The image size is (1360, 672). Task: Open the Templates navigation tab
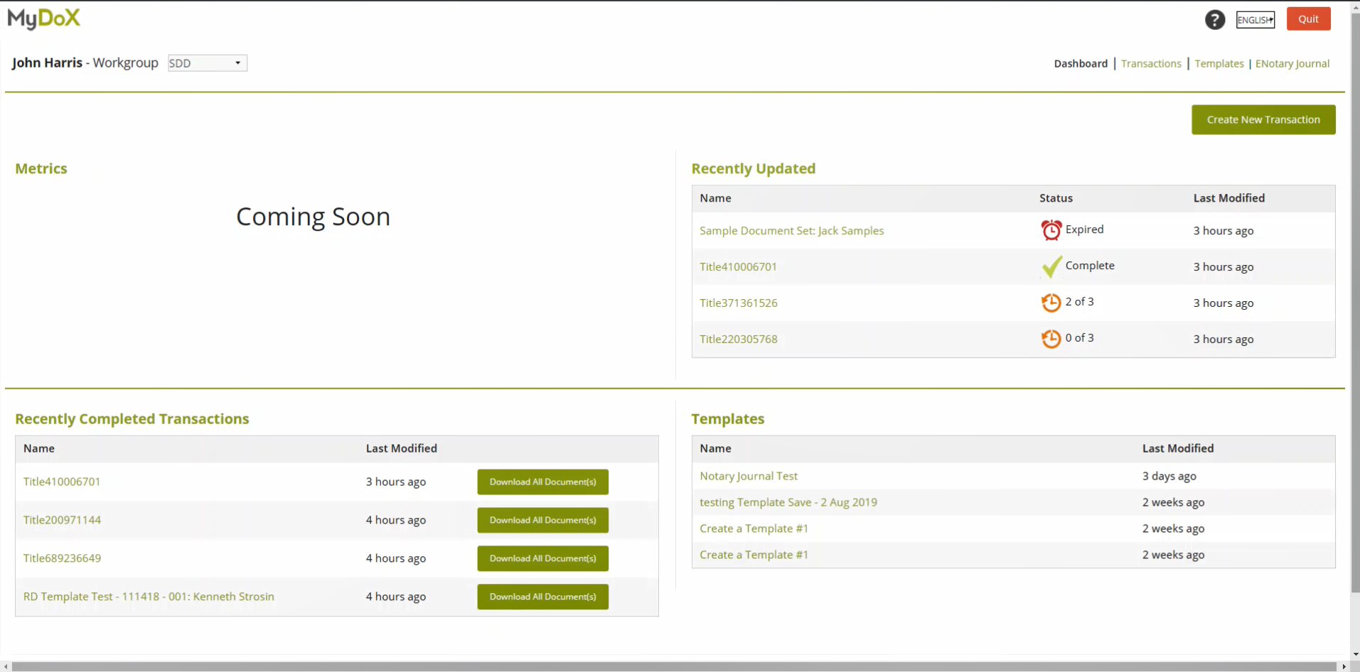[1219, 64]
